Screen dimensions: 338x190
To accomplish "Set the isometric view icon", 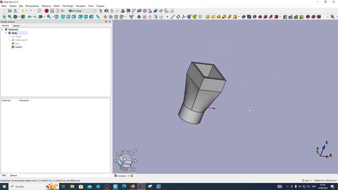I will (57, 16).
